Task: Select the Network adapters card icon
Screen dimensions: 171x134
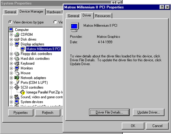Action: 17,78
